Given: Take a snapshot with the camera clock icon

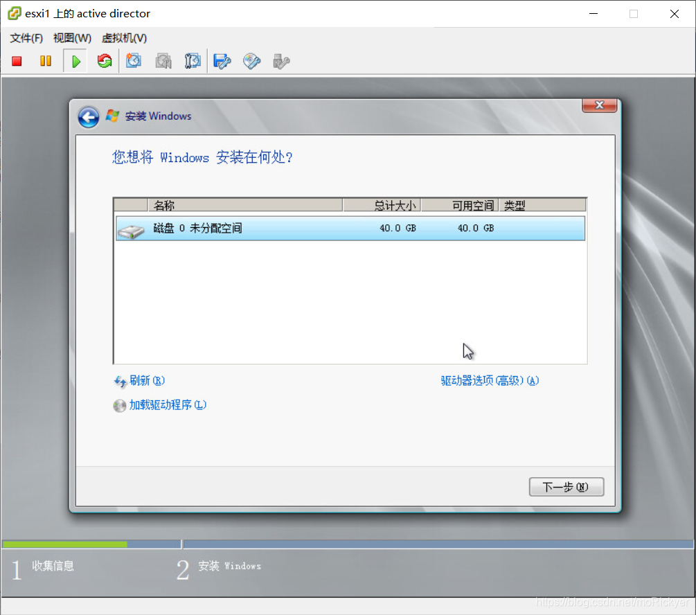Looking at the screenshot, I should [133, 61].
